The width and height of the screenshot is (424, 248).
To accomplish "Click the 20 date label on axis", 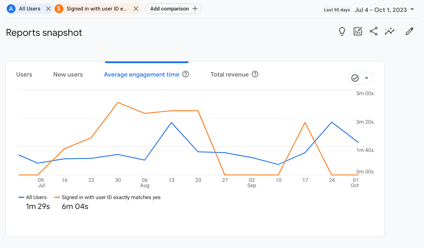I will coord(198,180).
